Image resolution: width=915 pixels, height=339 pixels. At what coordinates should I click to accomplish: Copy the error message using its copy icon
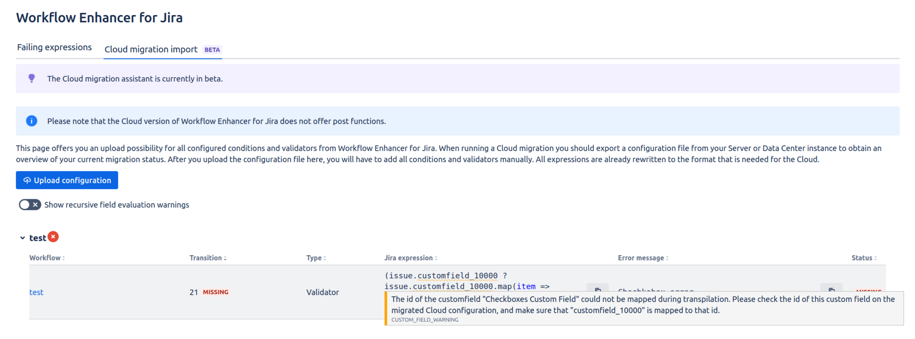point(831,290)
